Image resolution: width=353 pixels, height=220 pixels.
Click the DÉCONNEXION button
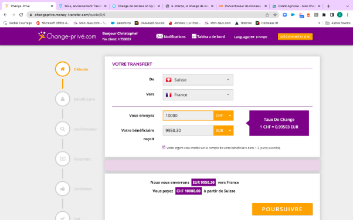click(295, 36)
